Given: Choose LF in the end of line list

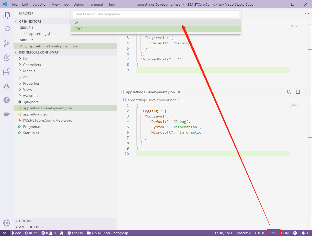Looking at the screenshot, I should pyautogui.click(x=156, y=23).
